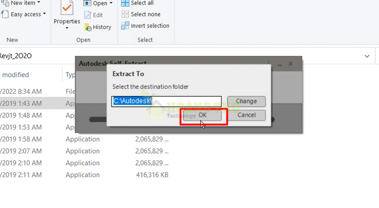This screenshot has height=208, width=379.
Task: Click Invert selection in the ribbon
Action: (x=145, y=25)
